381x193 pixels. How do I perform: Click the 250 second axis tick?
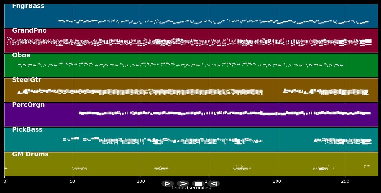click(345, 181)
